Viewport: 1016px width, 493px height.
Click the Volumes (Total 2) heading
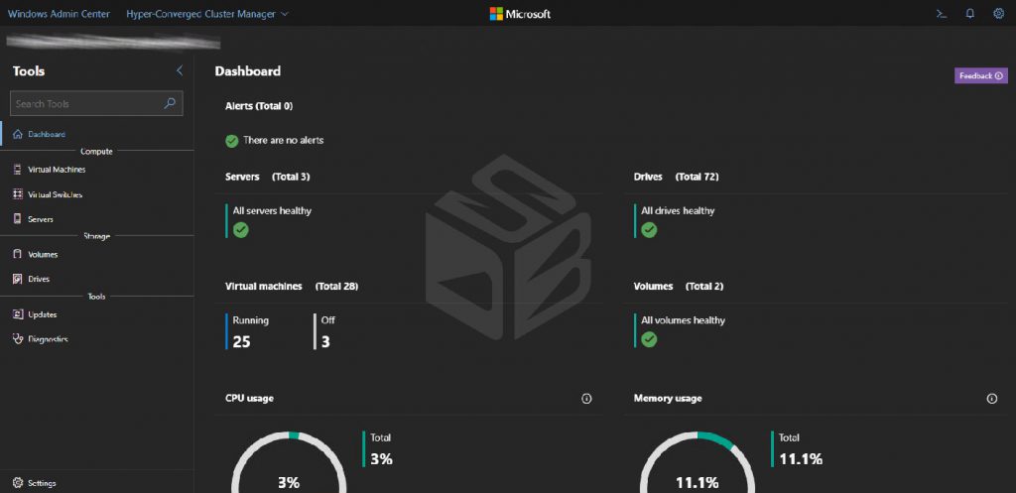[x=679, y=286]
